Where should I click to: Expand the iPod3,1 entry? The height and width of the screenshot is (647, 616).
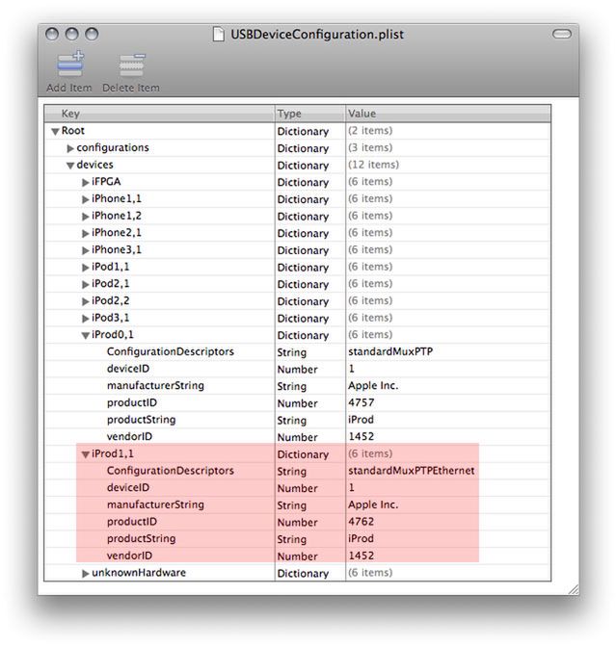[x=86, y=319]
